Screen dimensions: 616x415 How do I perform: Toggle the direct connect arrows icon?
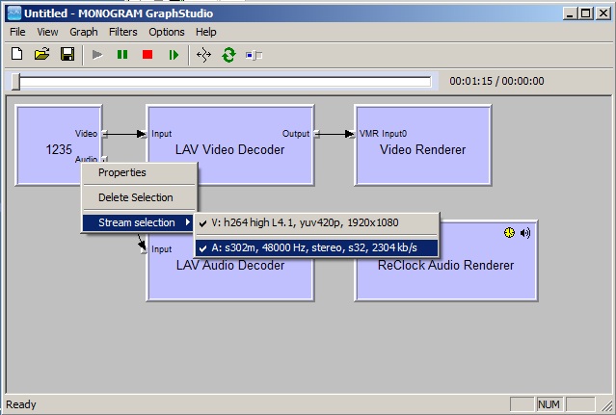point(203,55)
